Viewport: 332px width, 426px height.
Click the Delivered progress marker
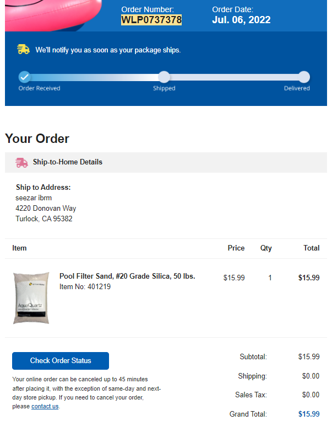[x=304, y=77]
